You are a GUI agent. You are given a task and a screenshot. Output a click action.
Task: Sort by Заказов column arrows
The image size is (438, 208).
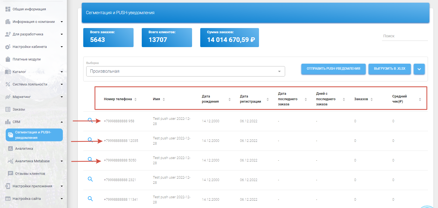click(372, 99)
